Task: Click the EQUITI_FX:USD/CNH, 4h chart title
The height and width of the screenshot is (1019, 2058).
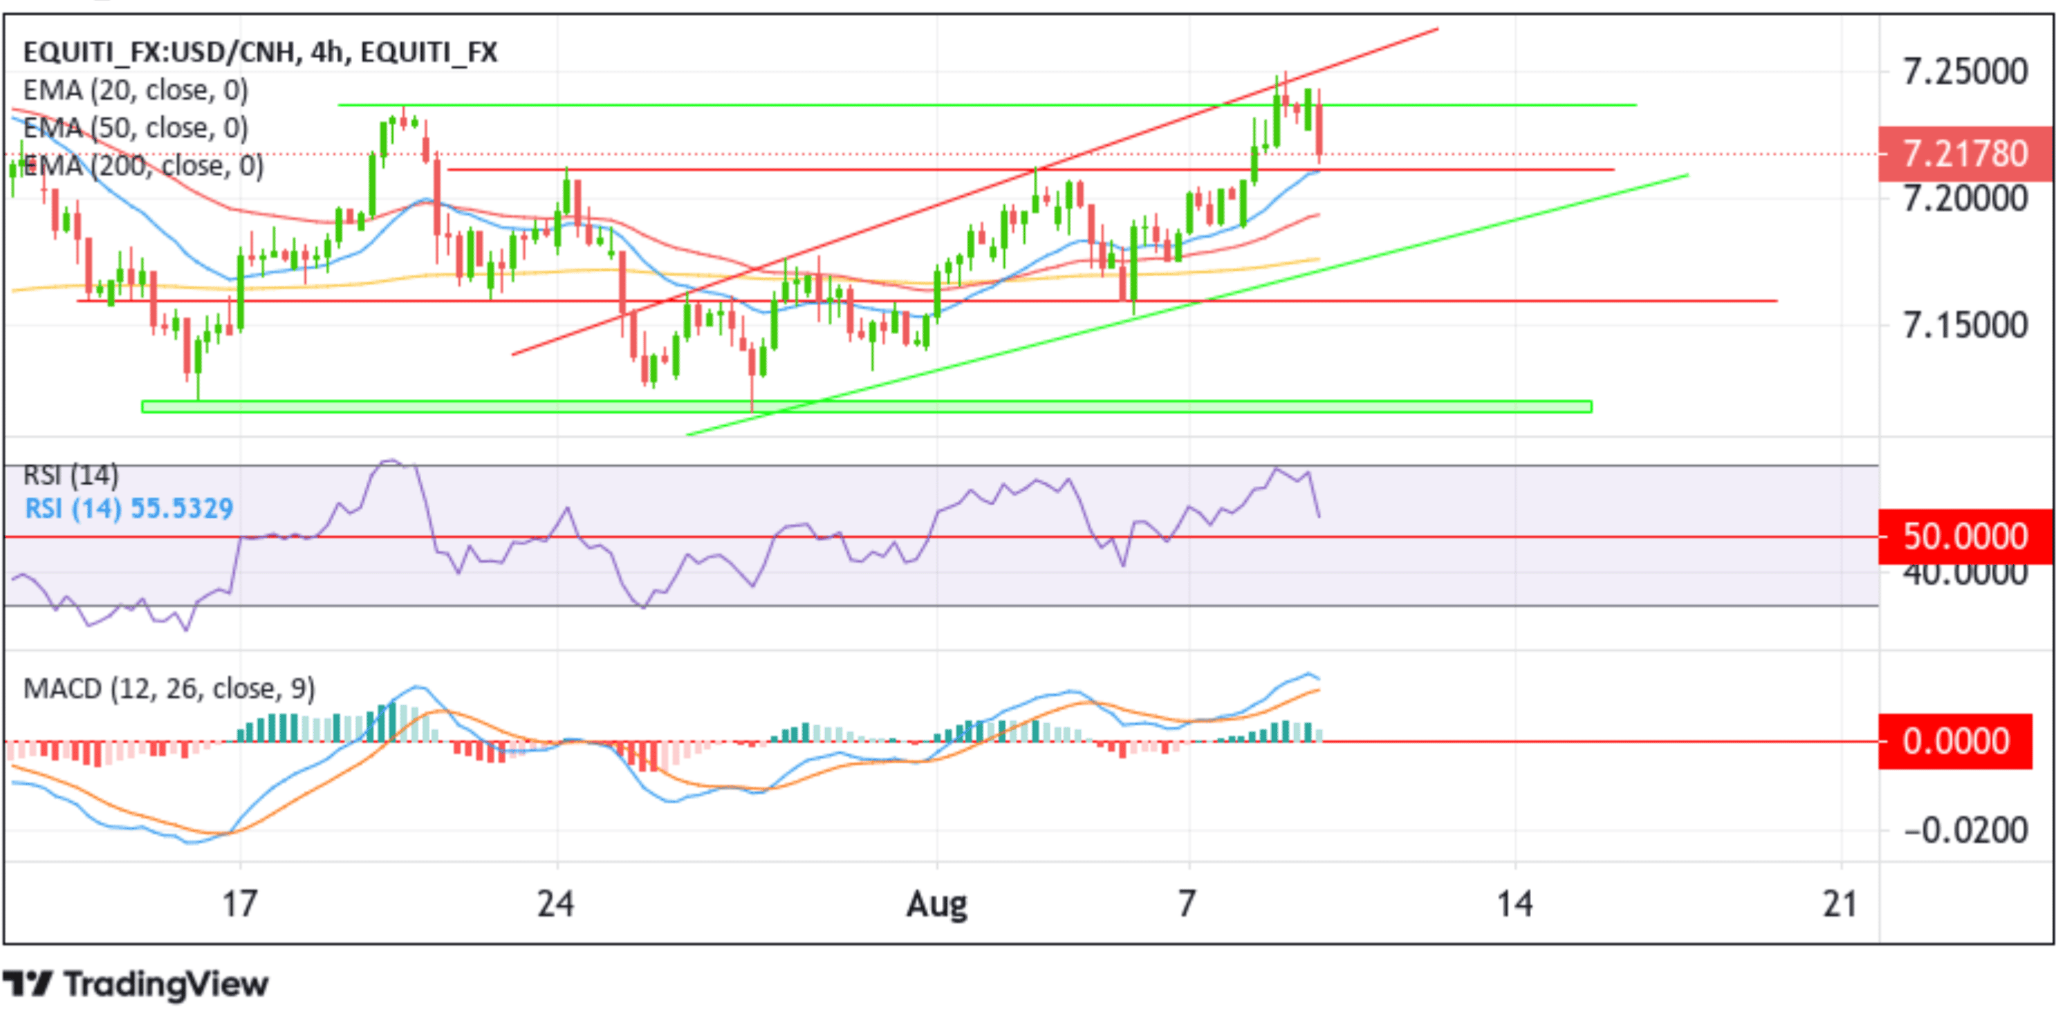Action: point(259,53)
